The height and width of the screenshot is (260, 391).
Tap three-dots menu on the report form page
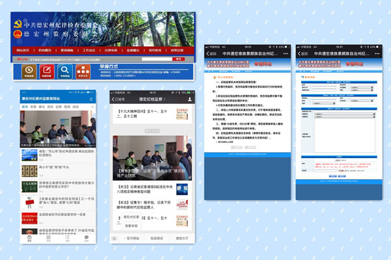[377, 53]
